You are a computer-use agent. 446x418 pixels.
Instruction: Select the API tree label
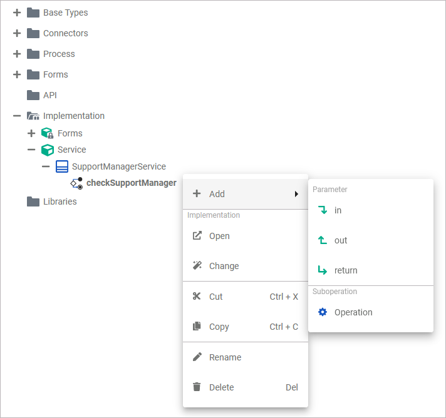click(49, 95)
